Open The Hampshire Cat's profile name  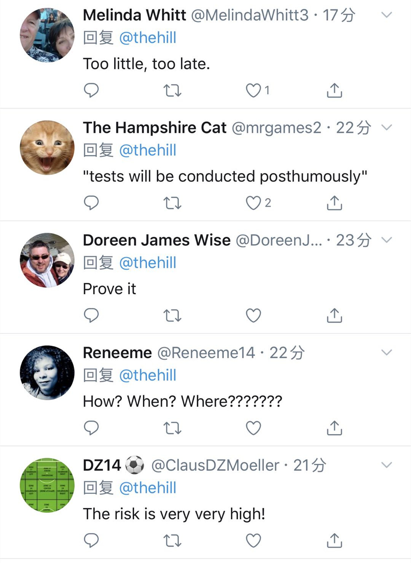click(155, 128)
